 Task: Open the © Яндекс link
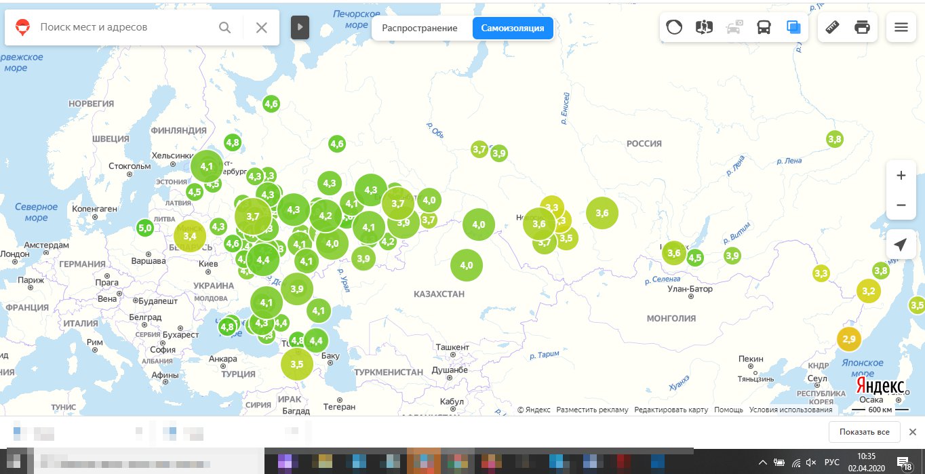pyautogui.click(x=534, y=410)
